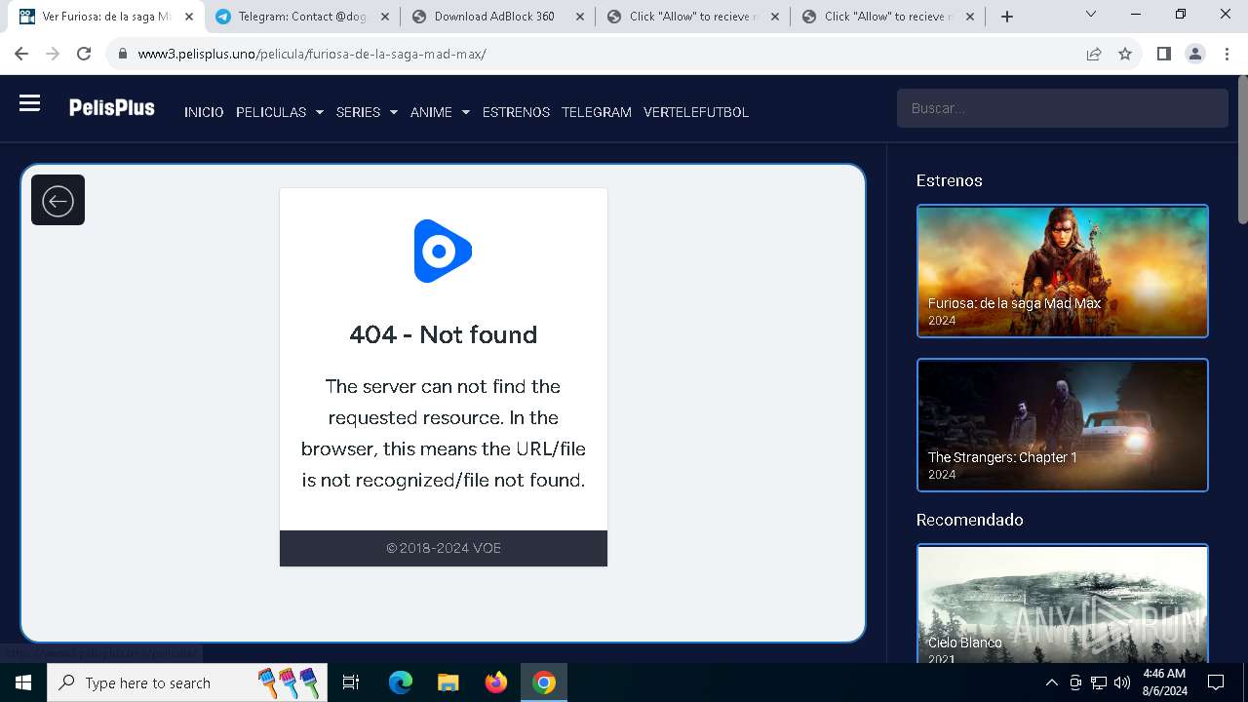This screenshot has width=1248, height=702.
Task: Open File Explorer from taskbar
Action: pos(448,682)
